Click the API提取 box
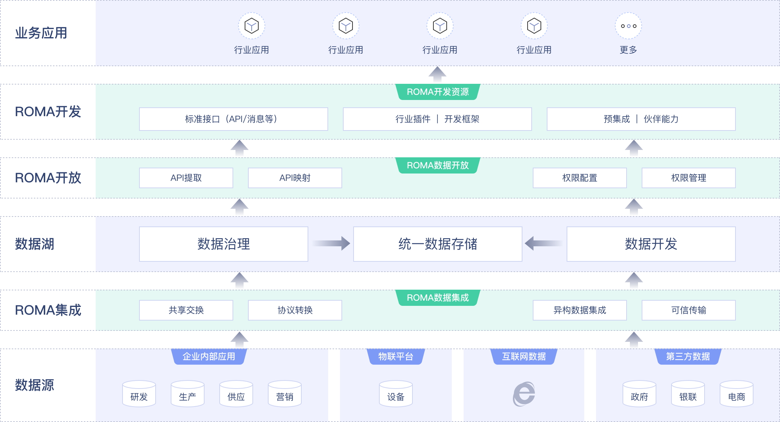 tap(186, 178)
